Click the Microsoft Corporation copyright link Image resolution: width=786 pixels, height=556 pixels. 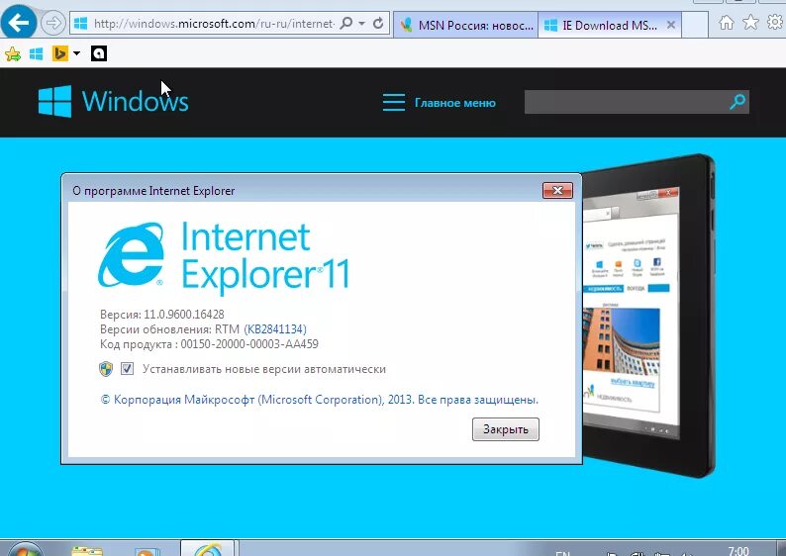[x=320, y=400]
